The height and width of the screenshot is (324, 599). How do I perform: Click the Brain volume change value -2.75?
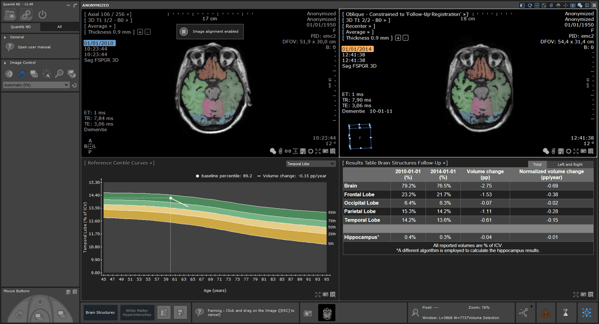486,186
